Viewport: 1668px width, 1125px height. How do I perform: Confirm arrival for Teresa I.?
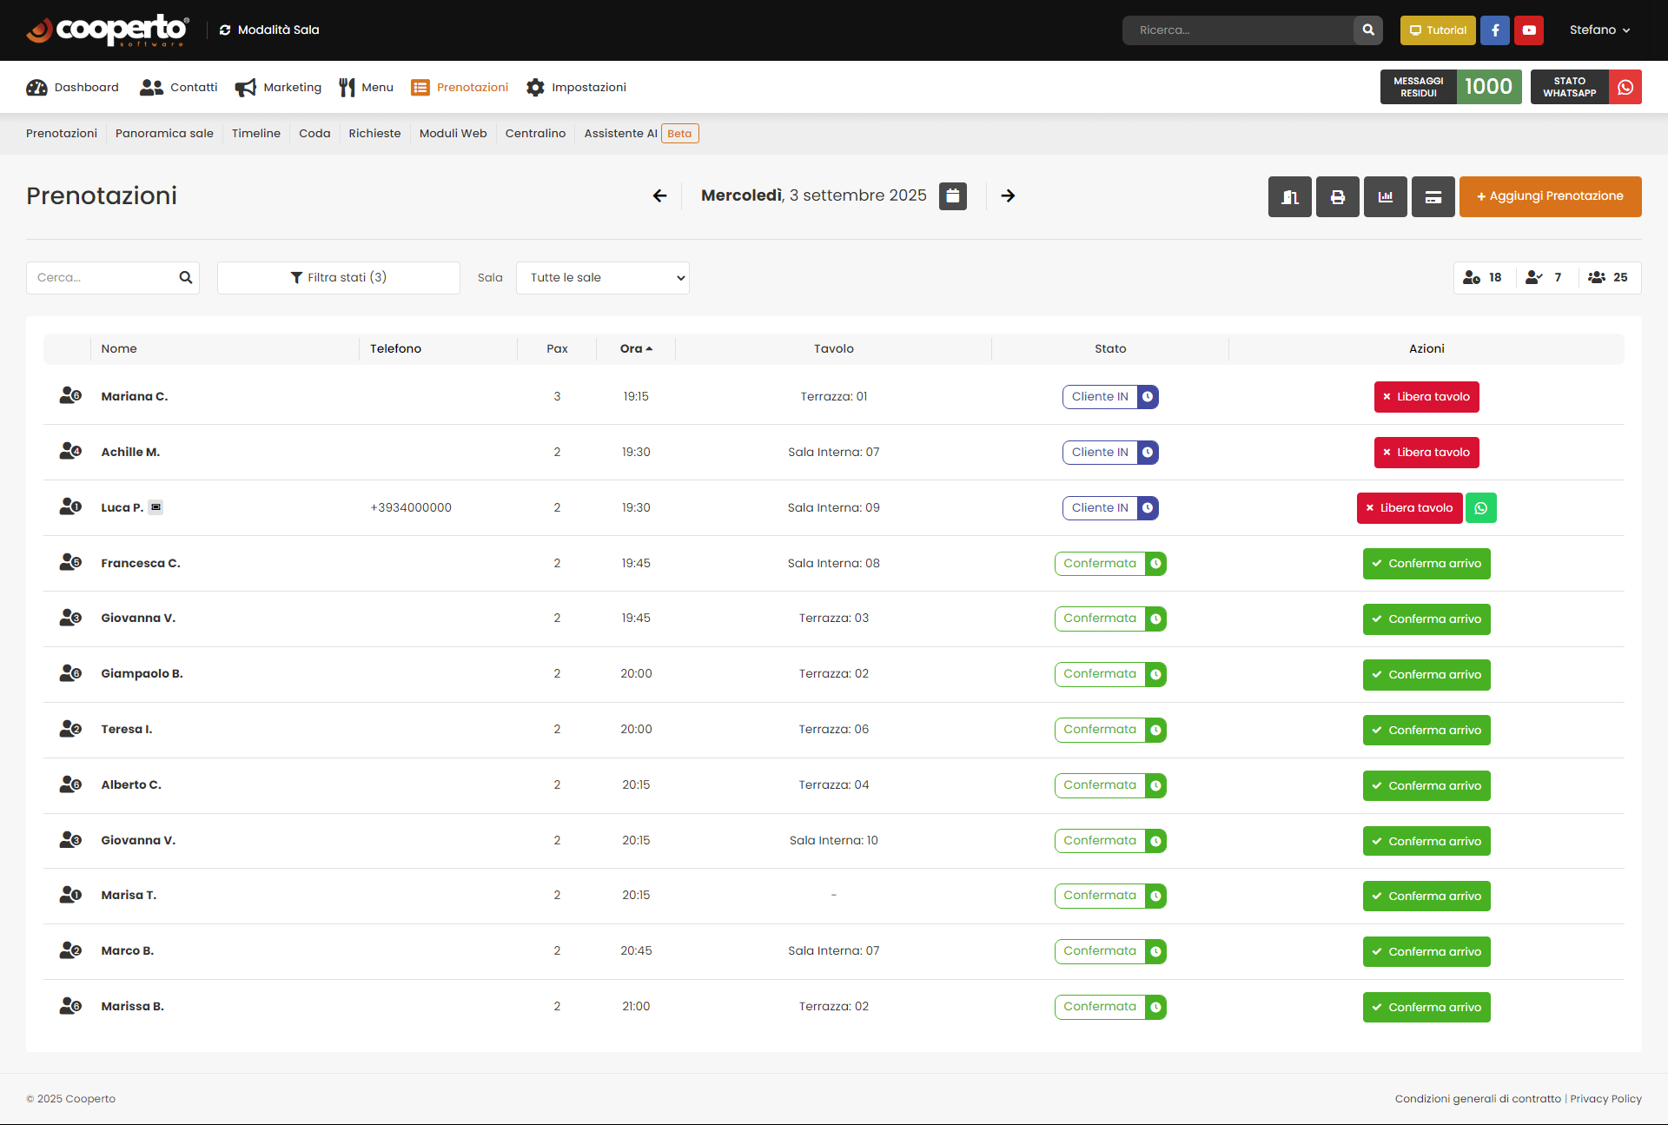(1426, 731)
